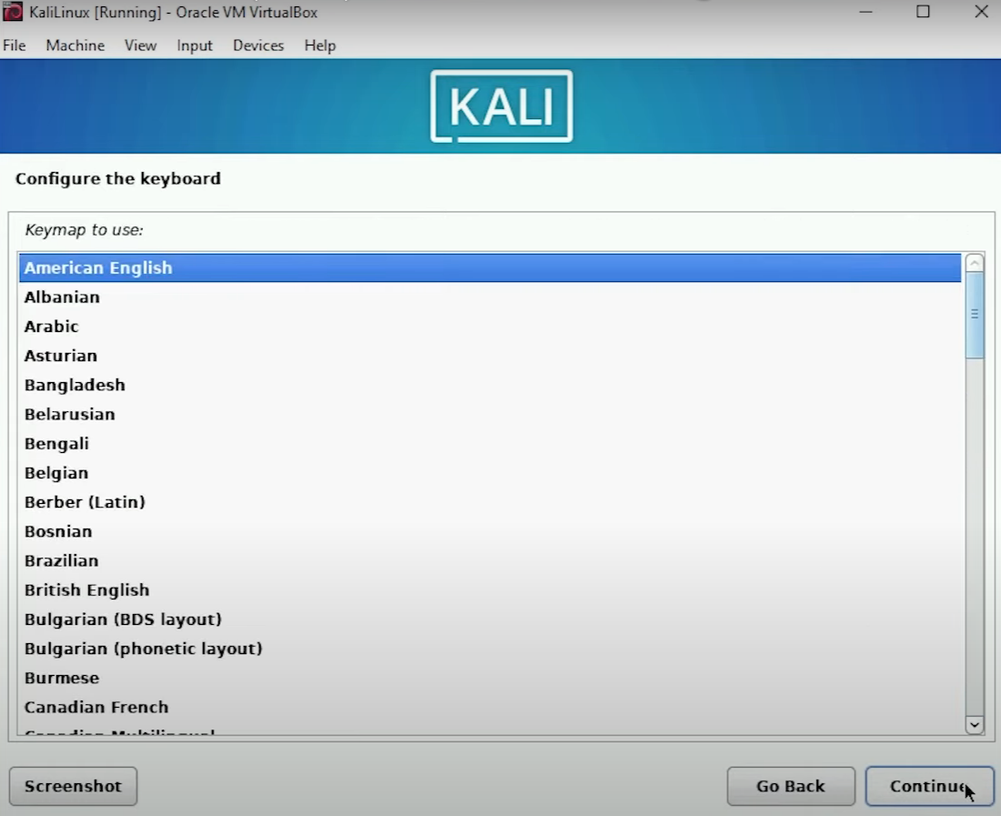Viewport: 1001px width, 816px height.
Task: Open the View menu
Action: 140,45
